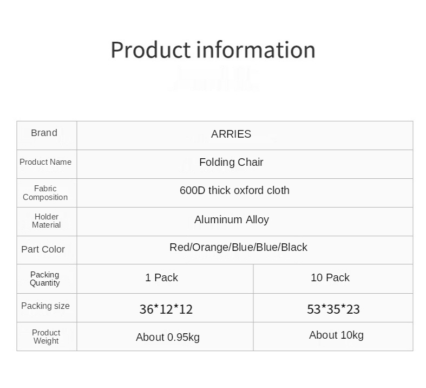Click the About 10kg weight value
The height and width of the screenshot is (388, 426).
point(336,335)
